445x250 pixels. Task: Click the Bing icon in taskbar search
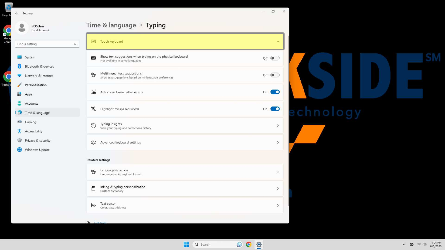click(239, 244)
